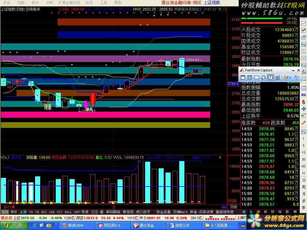Apply the 资金流量 indicator

(163, 212)
